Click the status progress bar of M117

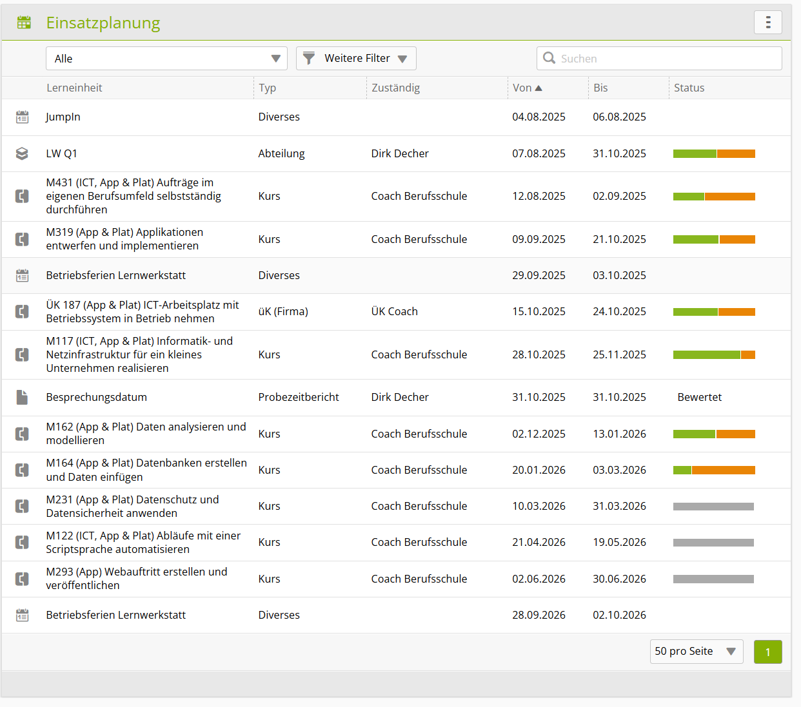point(714,354)
